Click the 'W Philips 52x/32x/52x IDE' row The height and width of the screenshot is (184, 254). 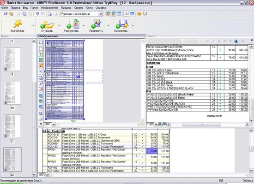(197, 110)
